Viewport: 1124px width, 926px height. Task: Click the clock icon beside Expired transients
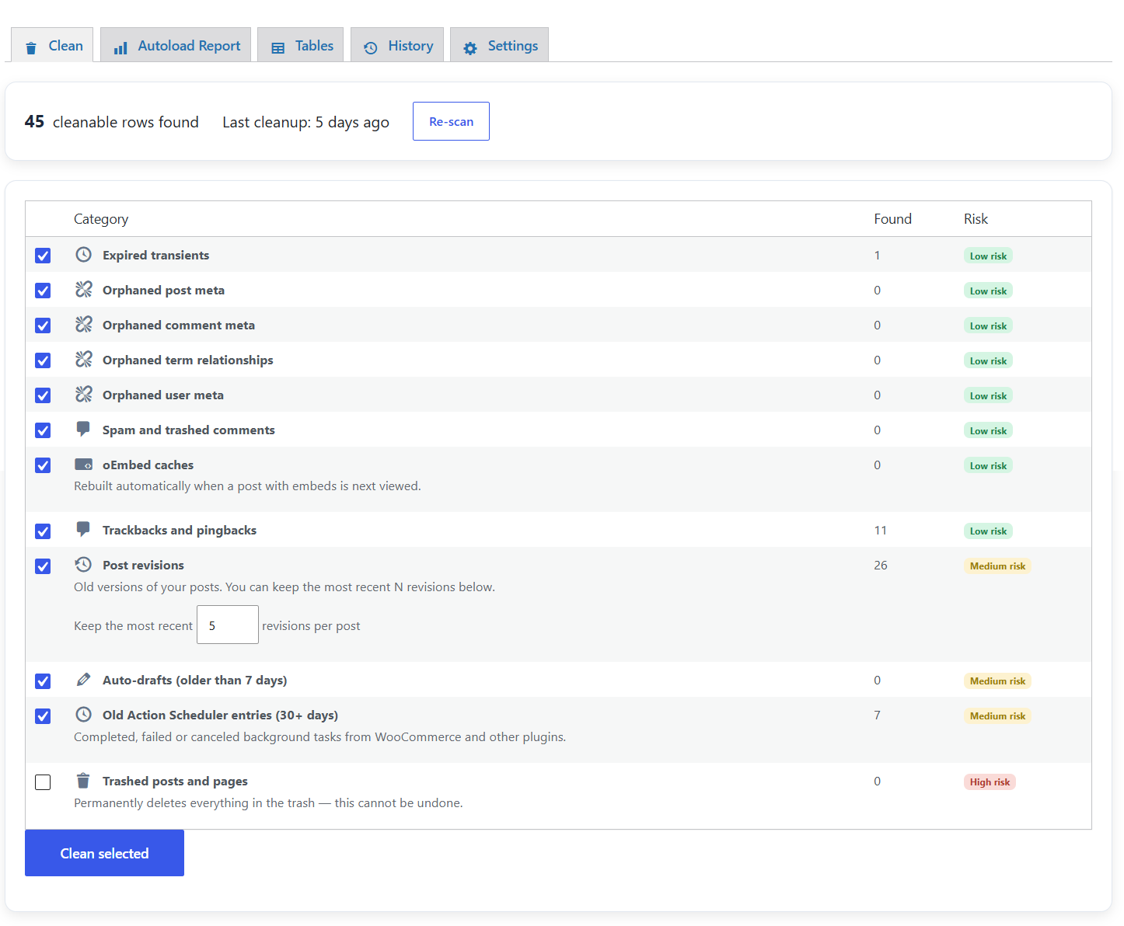(84, 254)
